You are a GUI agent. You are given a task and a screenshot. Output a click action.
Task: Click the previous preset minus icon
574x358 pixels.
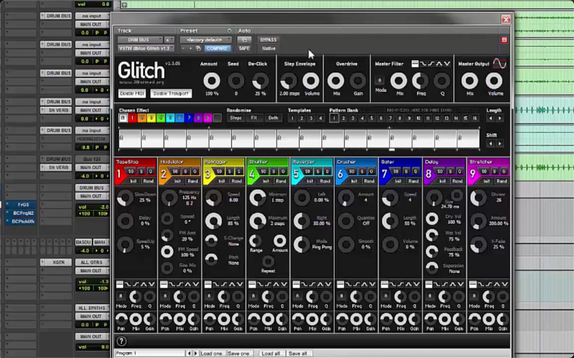pyautogui.click(x=183, y=48)
